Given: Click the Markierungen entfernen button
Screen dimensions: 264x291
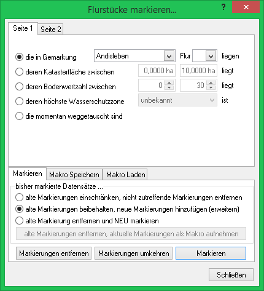Looking at the screenshot, I should tap(54, 253).
